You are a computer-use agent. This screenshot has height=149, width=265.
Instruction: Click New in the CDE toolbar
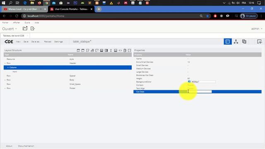pyautogui.click(x=18, y=41)
